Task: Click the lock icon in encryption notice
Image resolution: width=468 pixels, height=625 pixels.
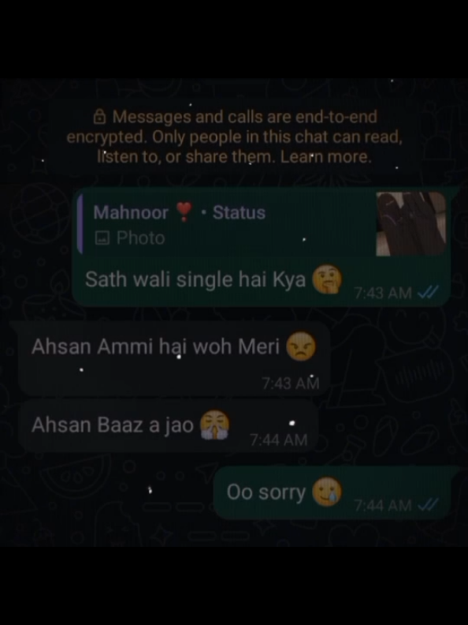Action: (x=99, y=117)
